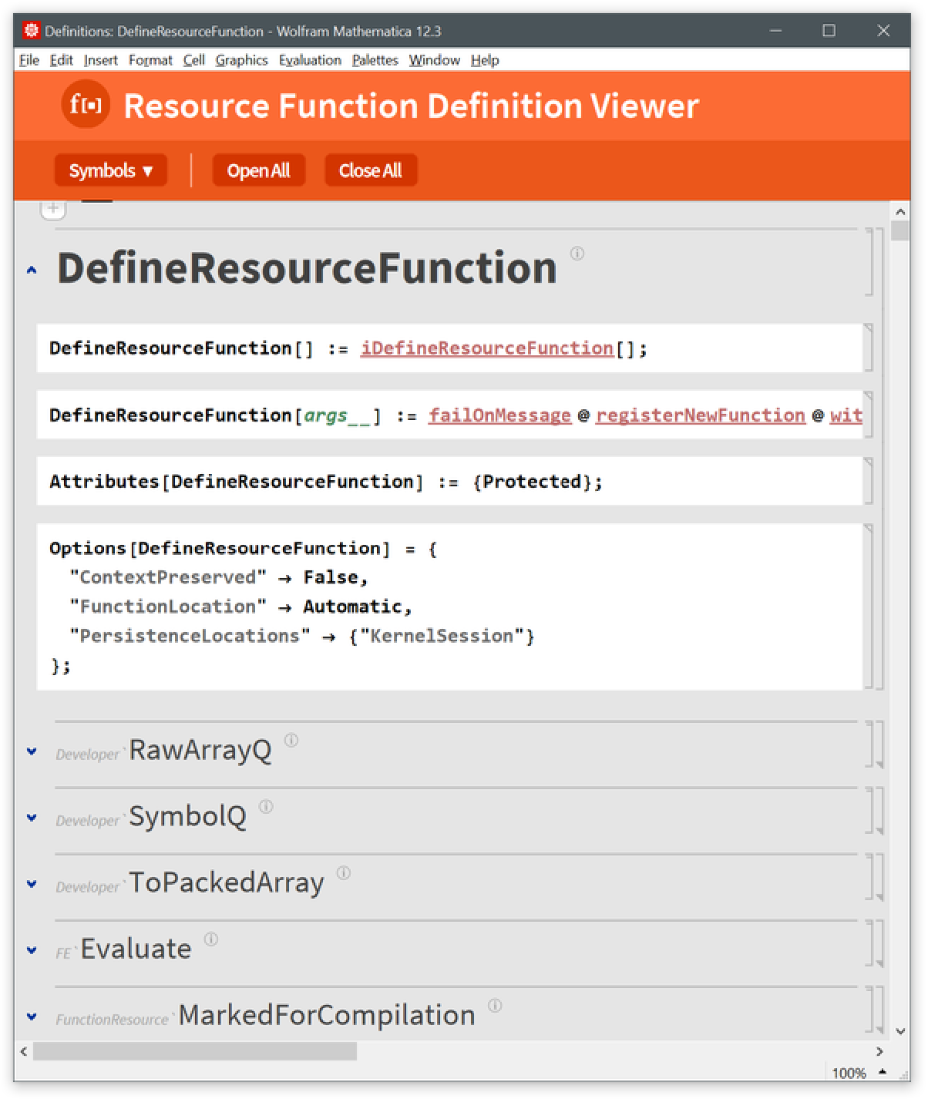Open the Evaluation menu
The image size is (928, 1099).
pos(310,60)
